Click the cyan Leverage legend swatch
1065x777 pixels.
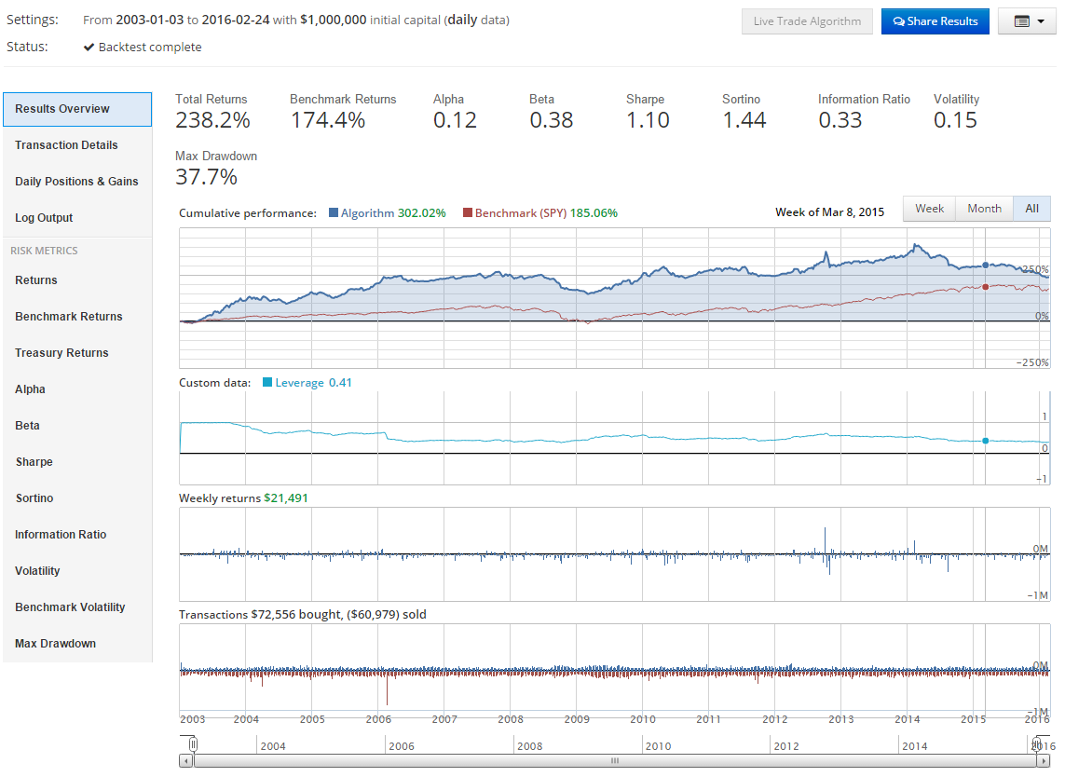tap(268, 383)
